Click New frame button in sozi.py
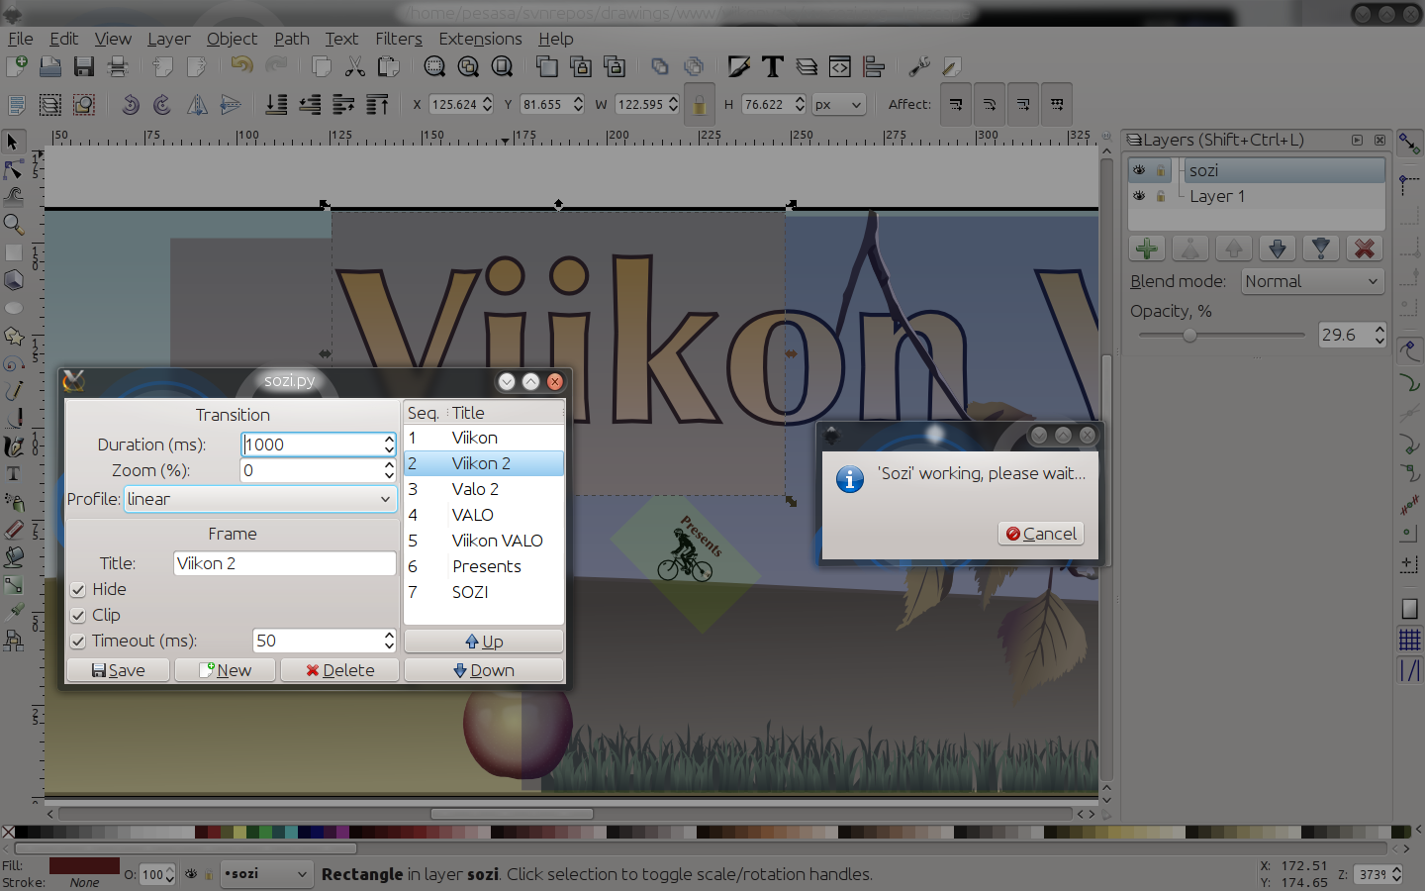The height and width of the screenshot is (891, 1425). point(226,670)
